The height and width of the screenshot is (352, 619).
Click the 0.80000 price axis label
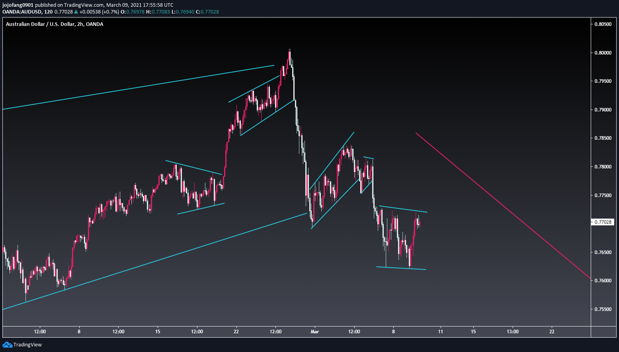click(603, 53)
